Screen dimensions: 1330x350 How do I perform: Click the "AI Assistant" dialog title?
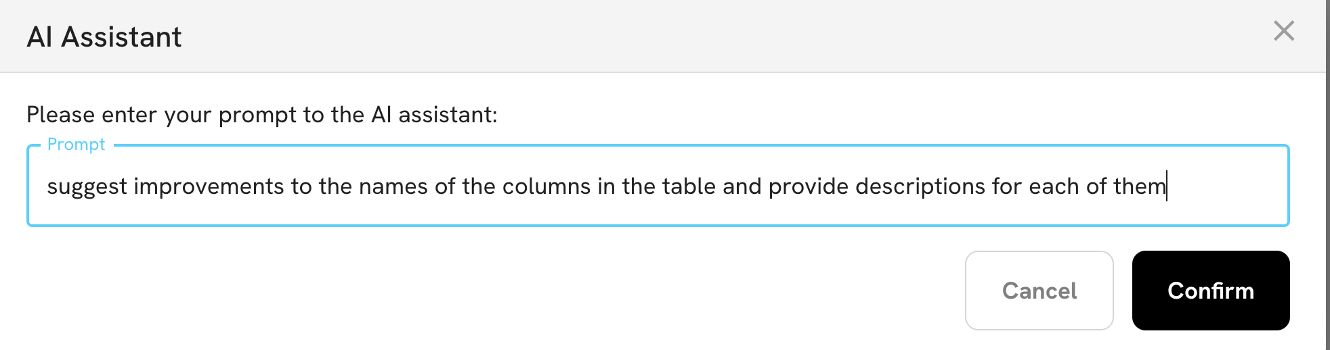(x=104, y=37)
